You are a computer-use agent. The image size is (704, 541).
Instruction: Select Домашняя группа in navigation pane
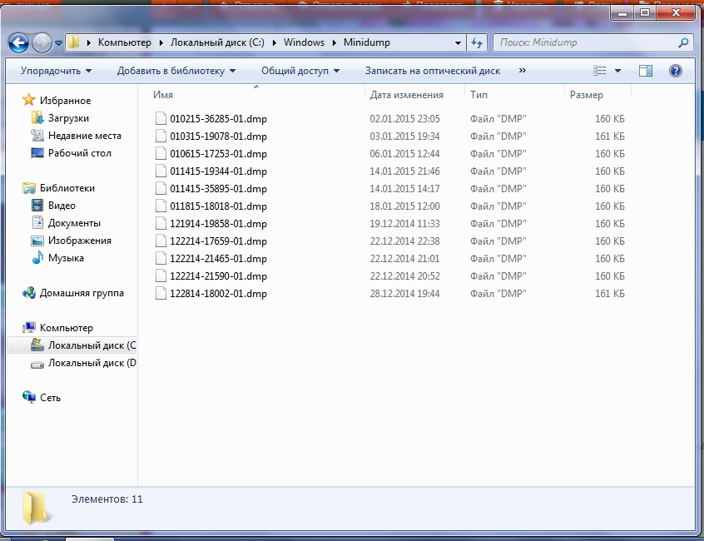(x=82, y=293)
